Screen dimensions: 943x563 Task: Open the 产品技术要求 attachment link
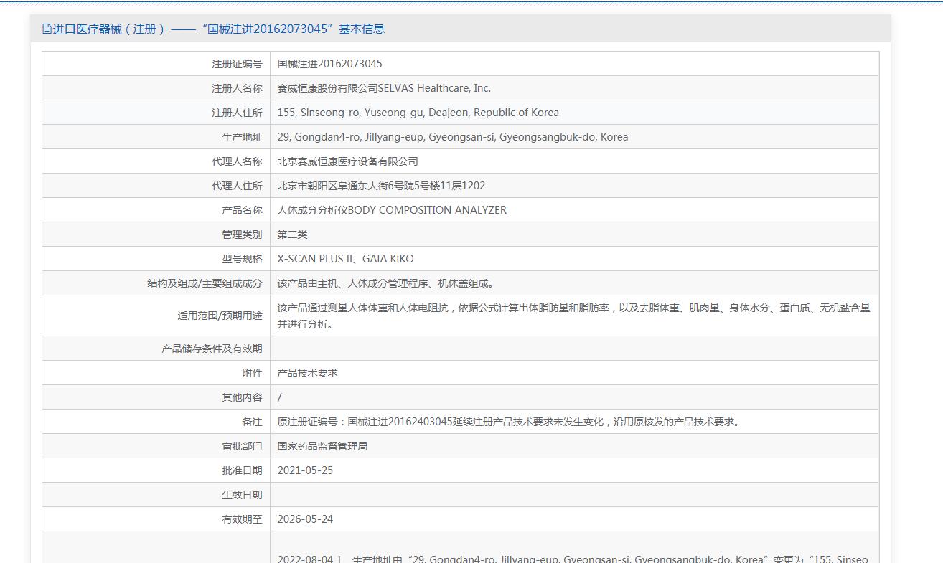pos(307,373)
